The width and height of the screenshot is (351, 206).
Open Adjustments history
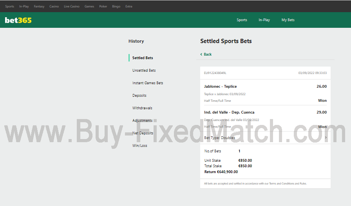coord(142,121)
